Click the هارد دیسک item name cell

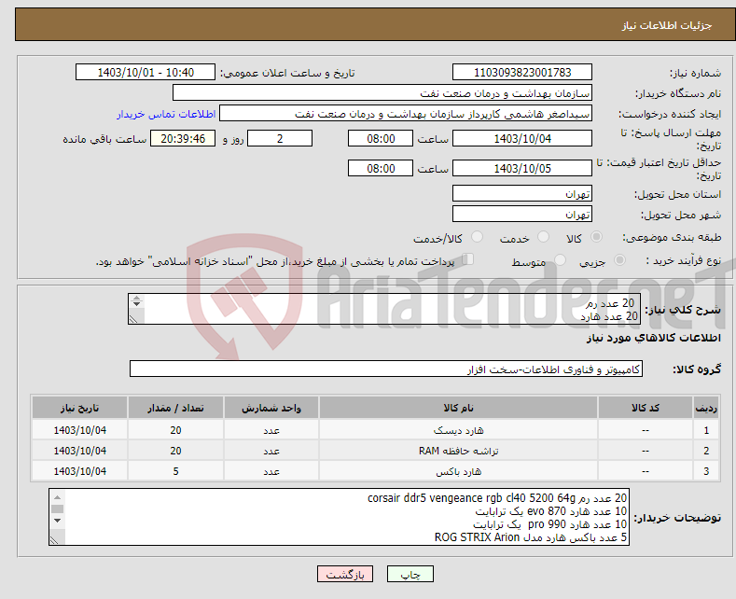pyautogui.click(x=458, y=430)
